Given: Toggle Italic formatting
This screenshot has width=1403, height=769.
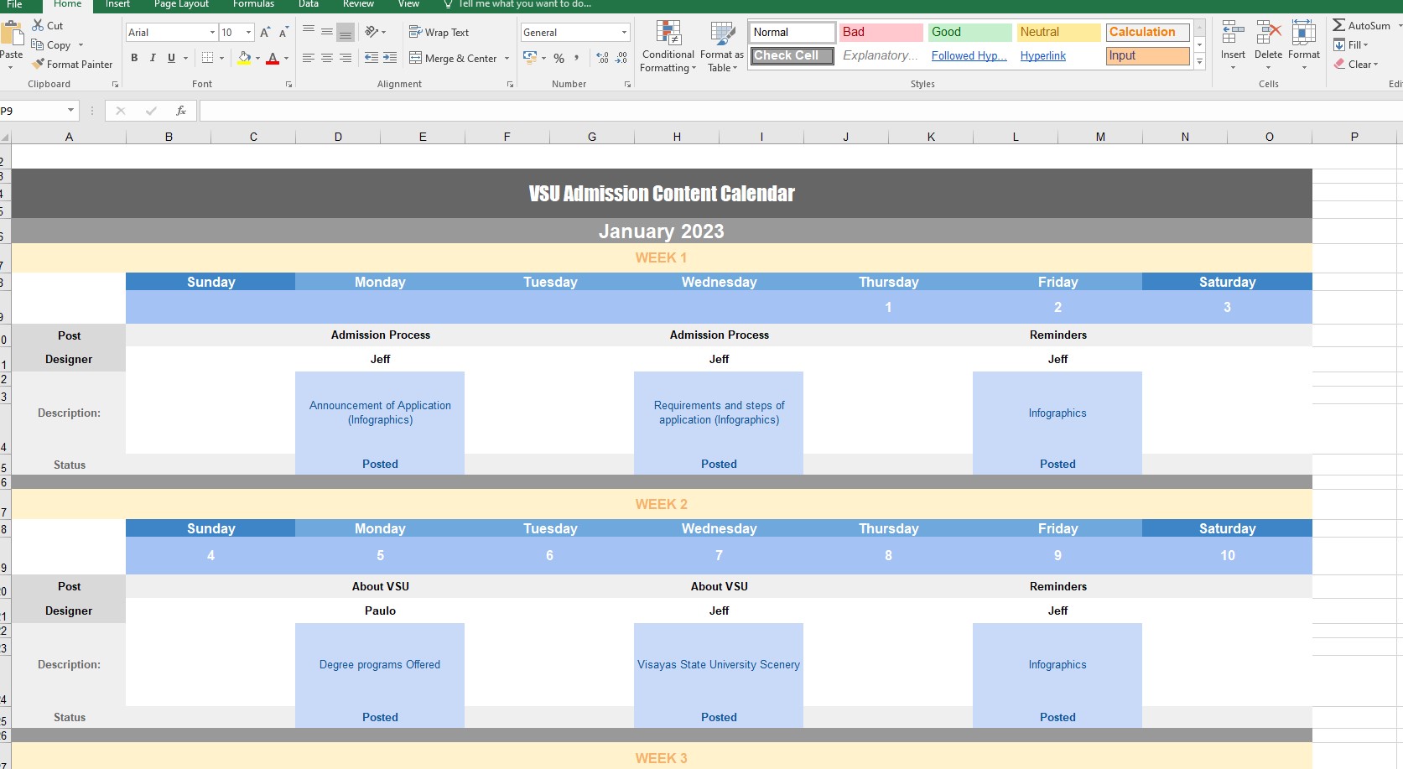Looking at the screenshot, I should pos(153,58).
